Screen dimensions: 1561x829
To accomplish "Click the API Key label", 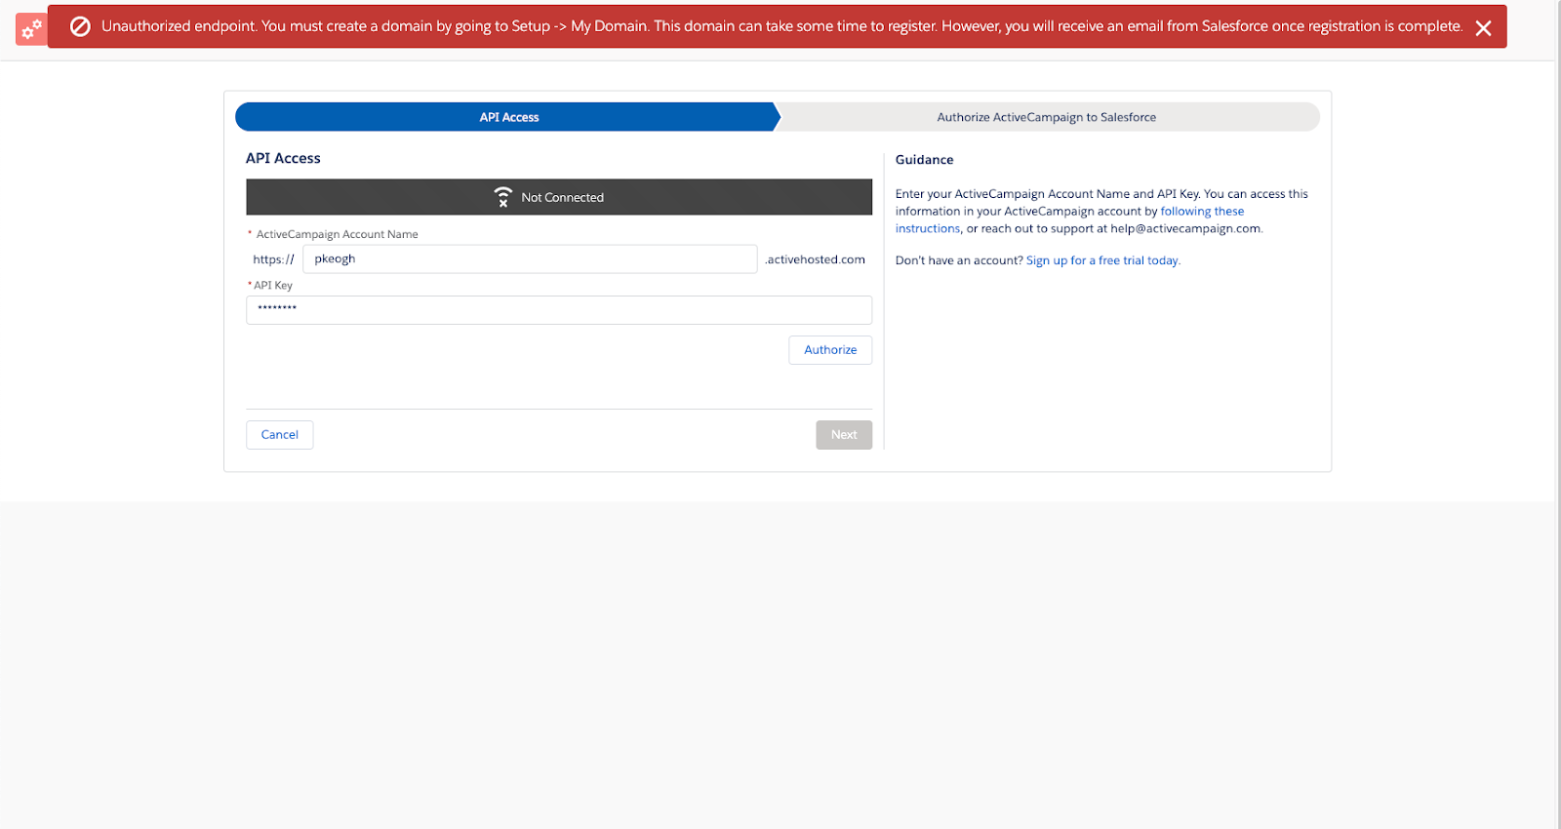I will pyautogui.click(x=273, y=286).
